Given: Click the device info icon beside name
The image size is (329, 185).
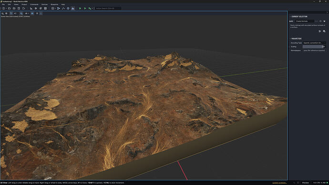Looking at the screenshot, I should [x=320, y=21].
